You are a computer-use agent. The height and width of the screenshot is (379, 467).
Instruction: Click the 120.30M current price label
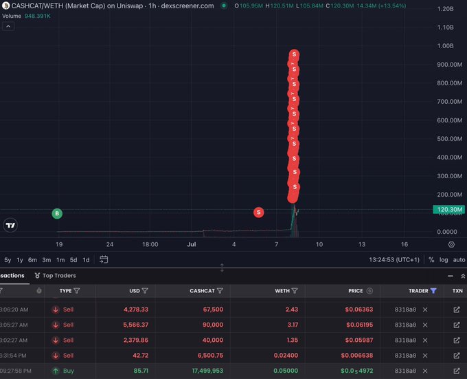coord(449,209)
